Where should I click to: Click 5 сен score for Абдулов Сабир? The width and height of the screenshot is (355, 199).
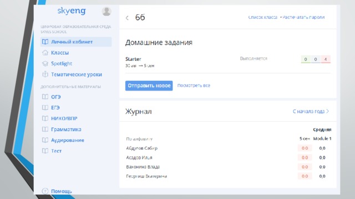pos(305,148)
